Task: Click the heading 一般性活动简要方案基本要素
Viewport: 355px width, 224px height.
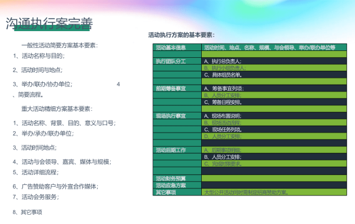Action: (60, 45)
